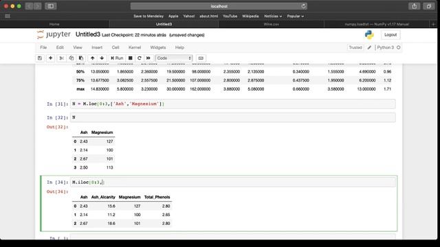Open the Insert menu

[97, 47]
